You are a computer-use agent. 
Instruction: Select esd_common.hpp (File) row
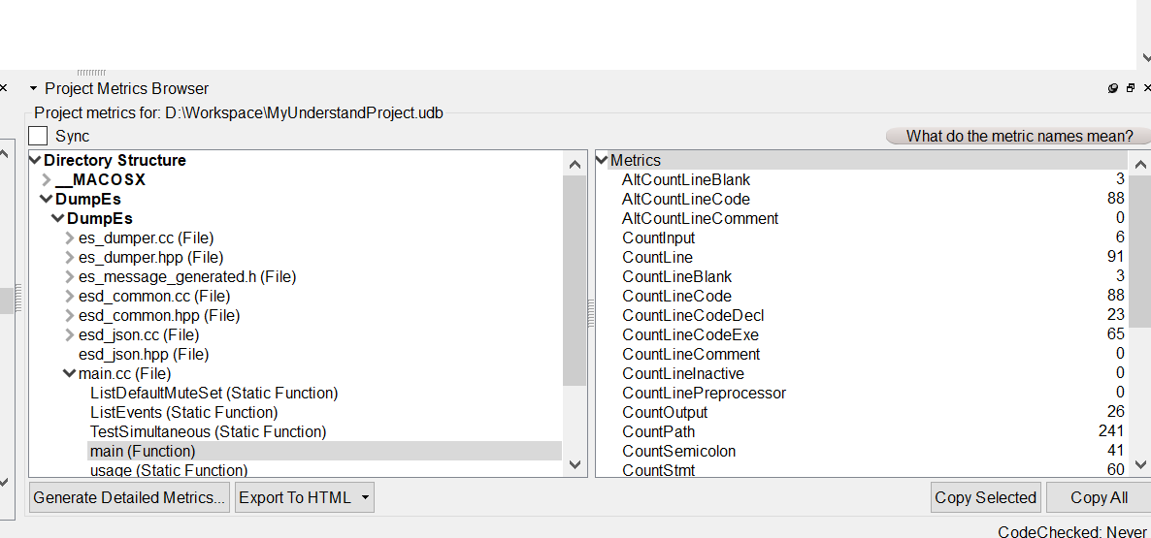click(159, 315)
